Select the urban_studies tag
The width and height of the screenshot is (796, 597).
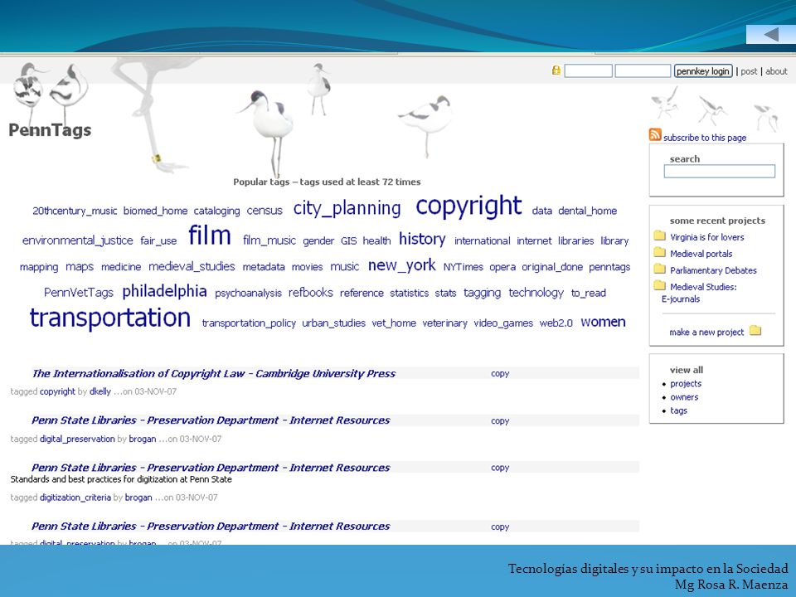click(x=333, y=323)
